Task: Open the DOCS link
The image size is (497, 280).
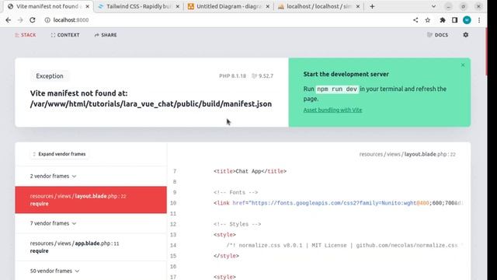Action: click(437, 35)
